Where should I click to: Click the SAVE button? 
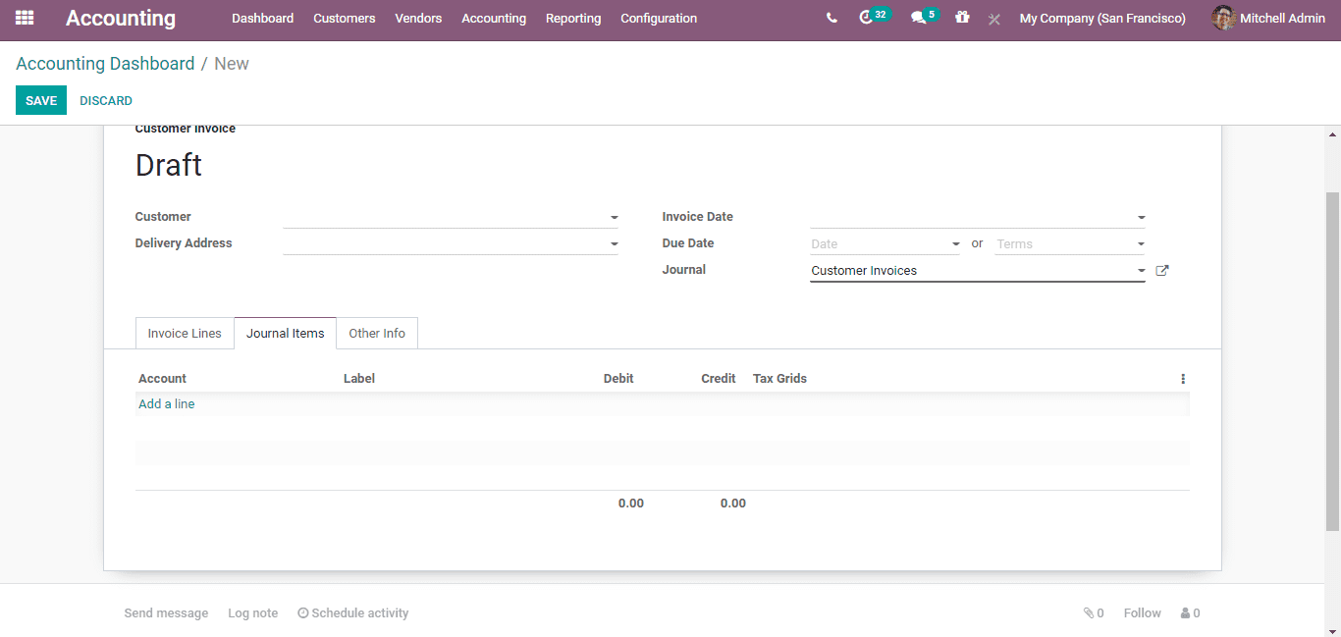click(x=40, y=100)
